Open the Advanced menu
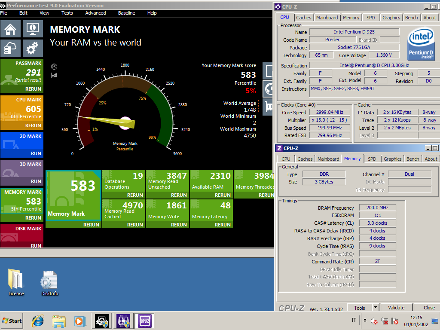Viewport: 440px width, 330px height. click(x=95, y=13)
